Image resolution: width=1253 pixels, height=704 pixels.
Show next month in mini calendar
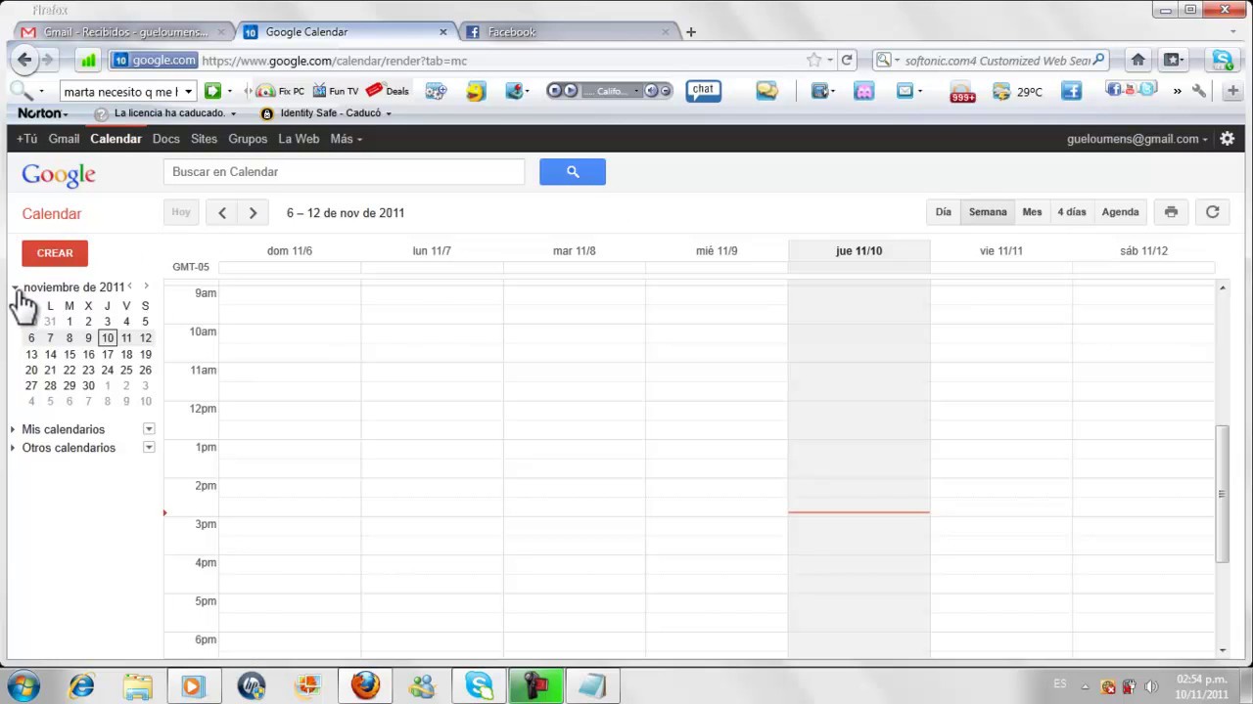click(146, 286)
